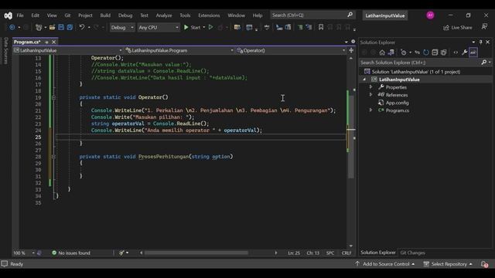Open the Build menu

tap(105, 15)
